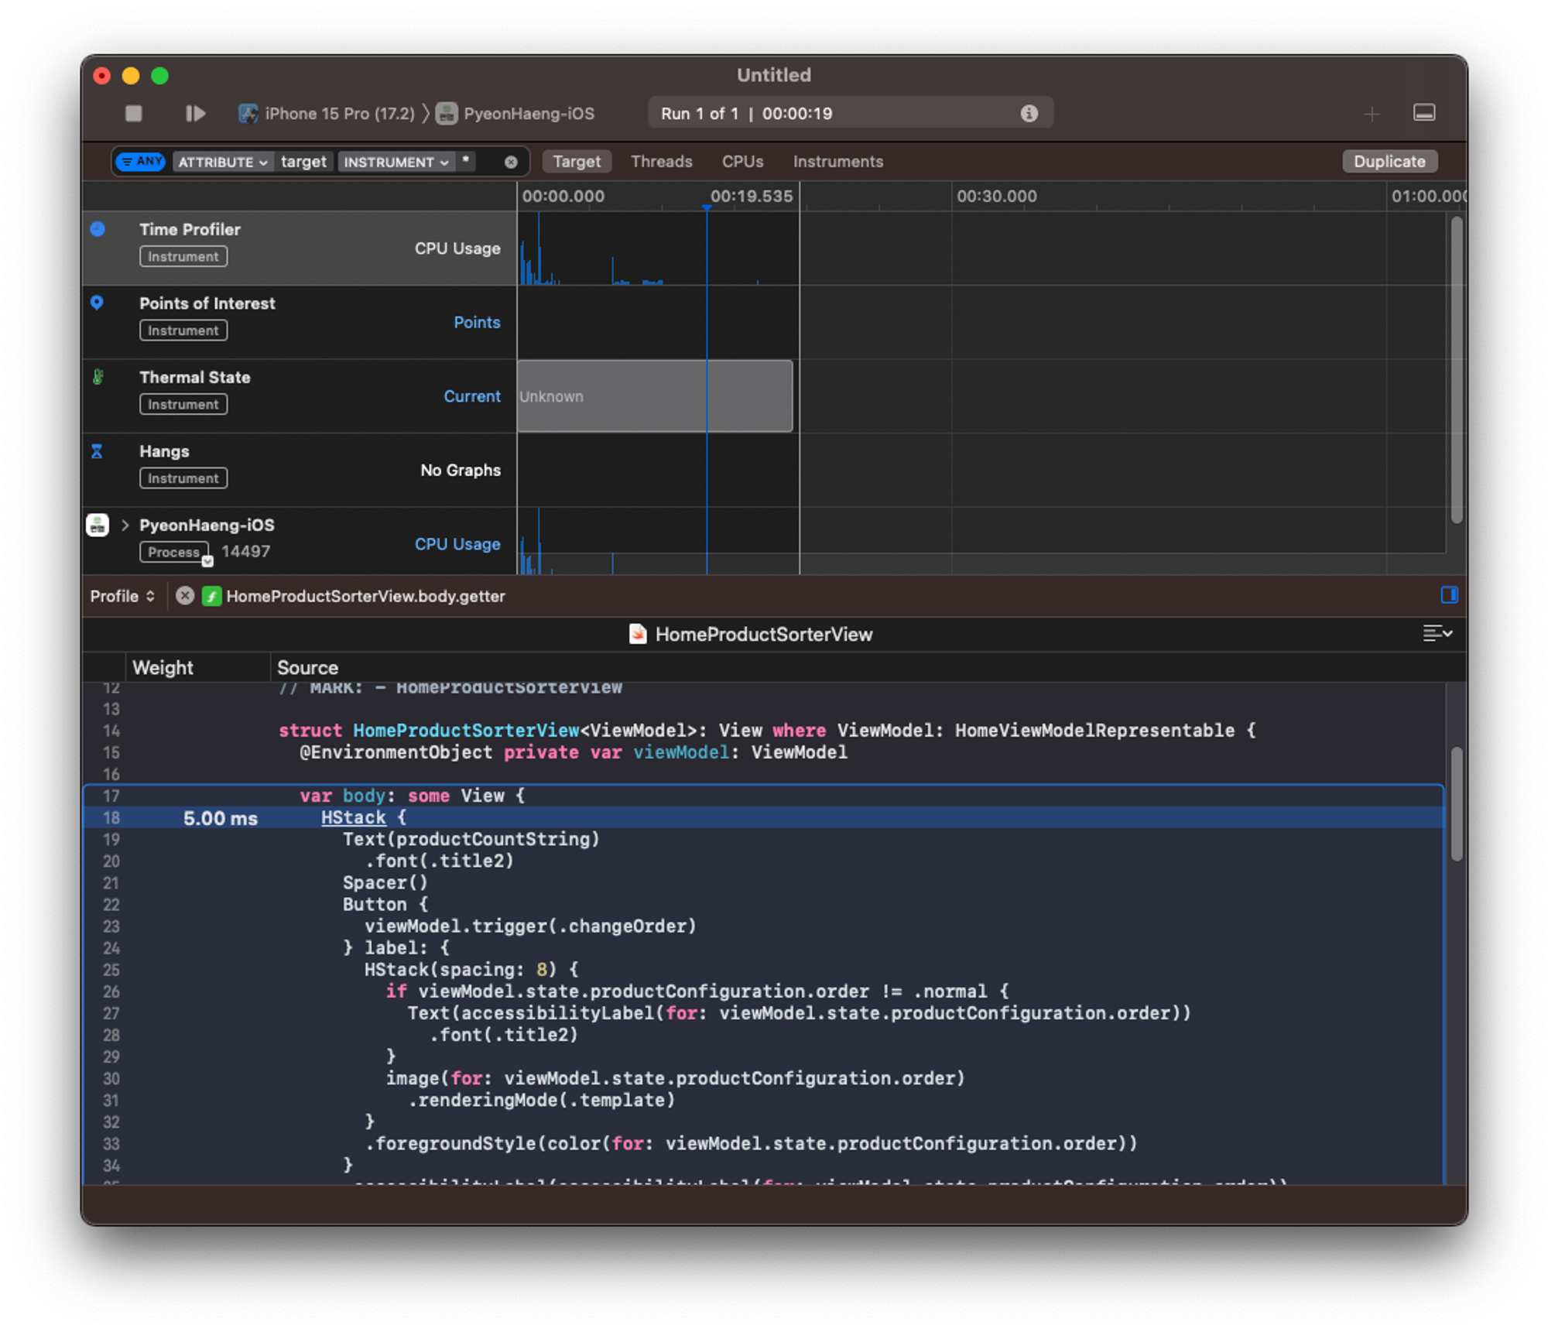The width and height of the screenshot is (1548, 1332).
Task: Click the HomeProductSorterView Swift file icon
Action: [637, 634]
